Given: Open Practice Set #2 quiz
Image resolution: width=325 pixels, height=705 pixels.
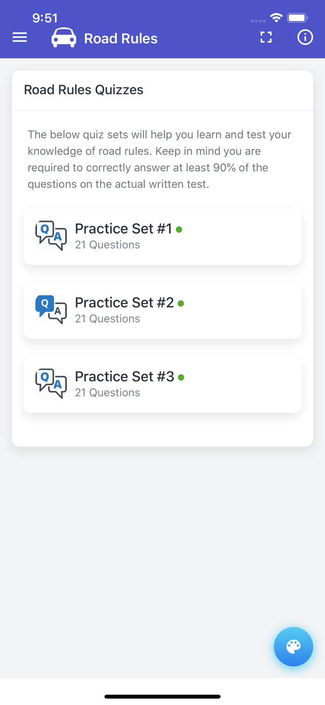Looking at the screenshot, I should pos(162,310).
